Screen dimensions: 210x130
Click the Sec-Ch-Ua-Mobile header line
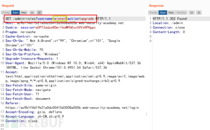tap(24, 50)
